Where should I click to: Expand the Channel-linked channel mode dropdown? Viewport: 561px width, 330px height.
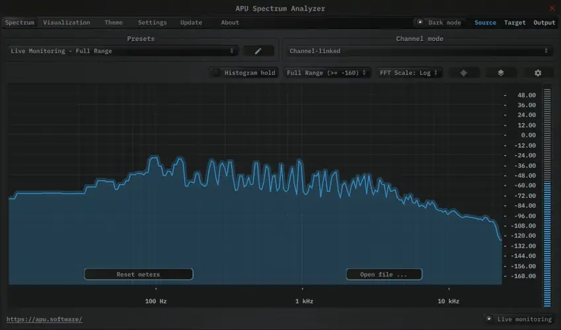418,51
